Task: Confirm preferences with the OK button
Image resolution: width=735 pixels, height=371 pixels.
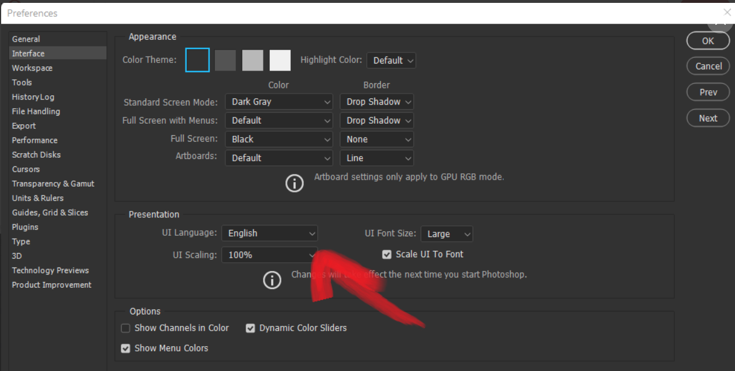Action: pos(708,40)
